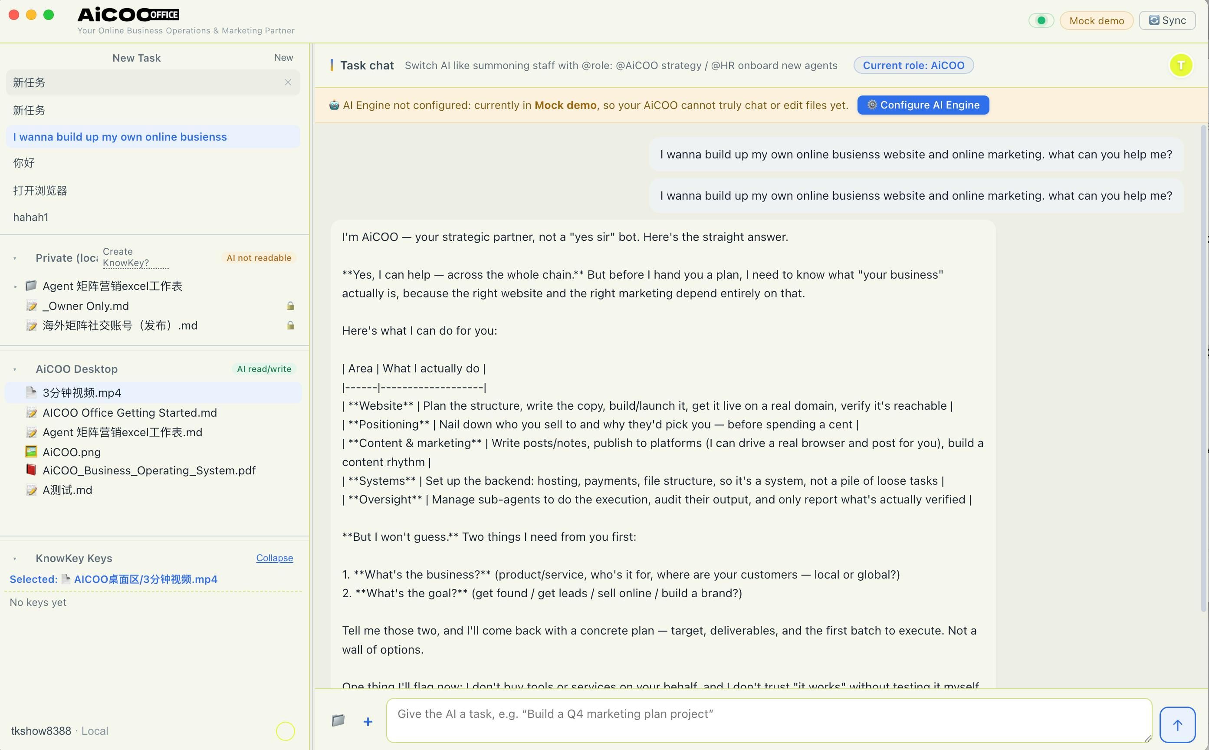
Task: Click the AiCOO Office logo
Action: [x=128, y=15]
